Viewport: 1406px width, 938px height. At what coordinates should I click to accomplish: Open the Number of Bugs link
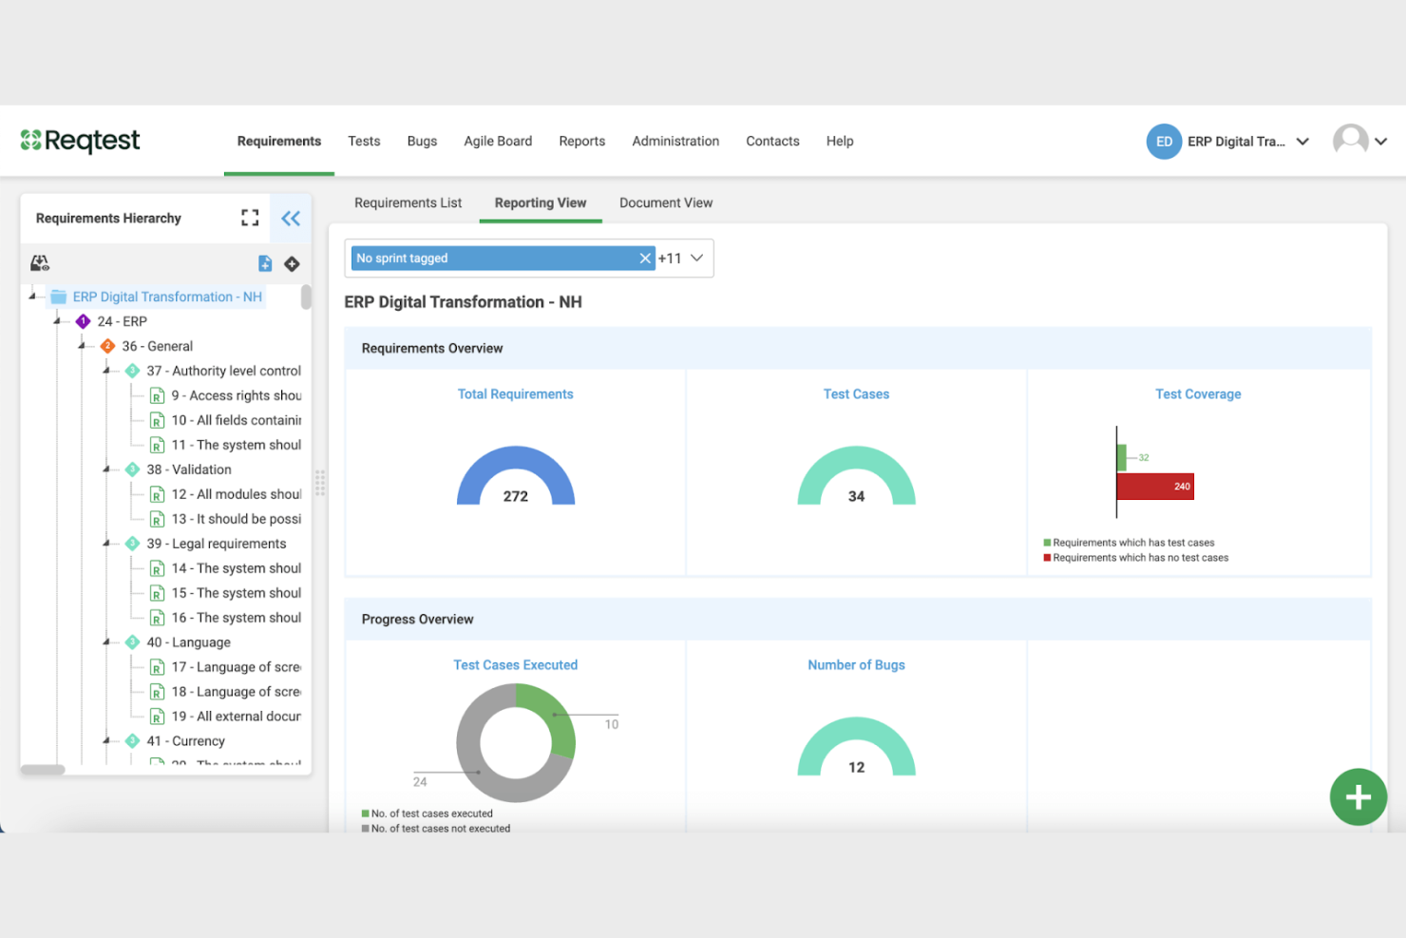click(x=857, y=665)
